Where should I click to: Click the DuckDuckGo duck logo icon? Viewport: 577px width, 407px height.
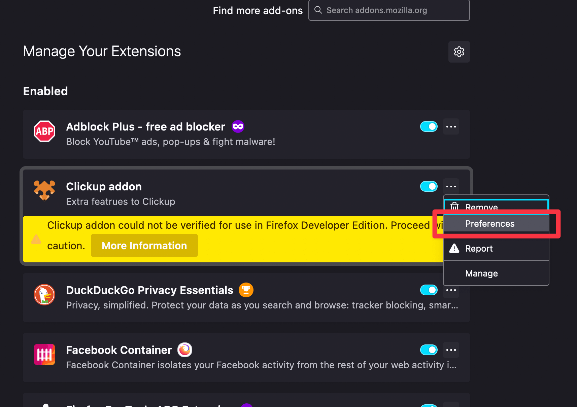tap(44, 295)
